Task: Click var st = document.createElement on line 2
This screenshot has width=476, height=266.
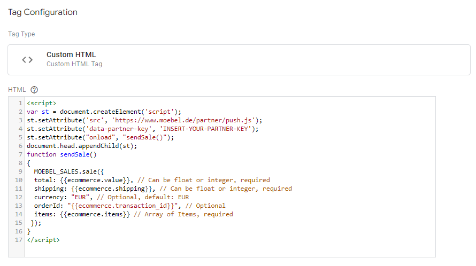Action: coord(84,112)
